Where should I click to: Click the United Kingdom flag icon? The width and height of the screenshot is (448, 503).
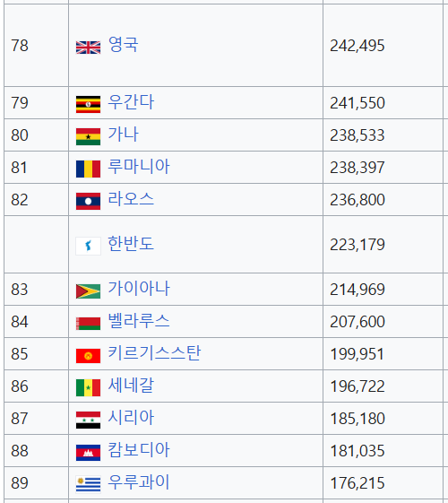(x=88, y=48)
